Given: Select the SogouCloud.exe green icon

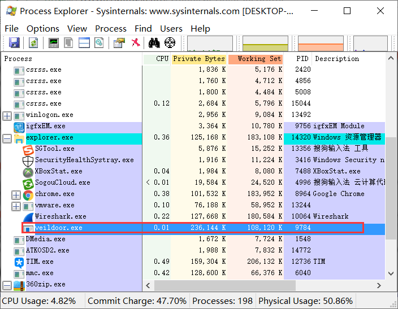Looking at the screenshot, I should [x=28, y=184].
